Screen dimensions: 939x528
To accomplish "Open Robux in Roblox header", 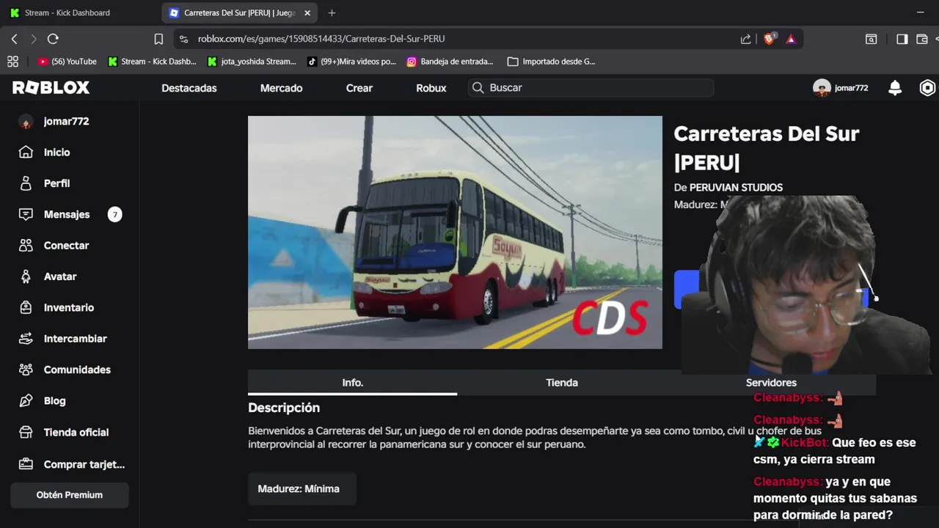I will pos(431,88).
